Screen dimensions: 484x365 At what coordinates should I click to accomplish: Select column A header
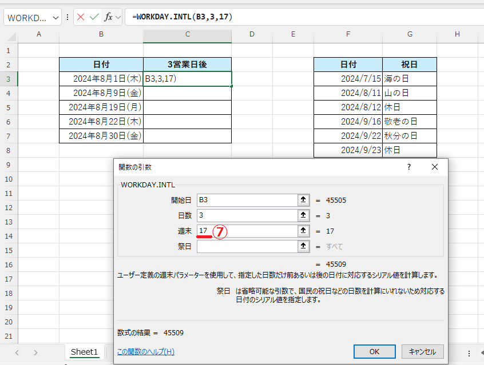point(38,34)
